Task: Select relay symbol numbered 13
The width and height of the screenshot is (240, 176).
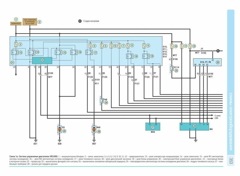Action: point(14,52)
